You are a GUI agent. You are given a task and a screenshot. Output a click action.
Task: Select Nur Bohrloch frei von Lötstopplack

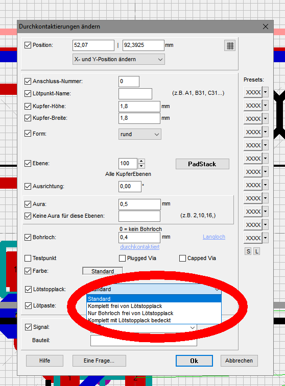[154, 313]
